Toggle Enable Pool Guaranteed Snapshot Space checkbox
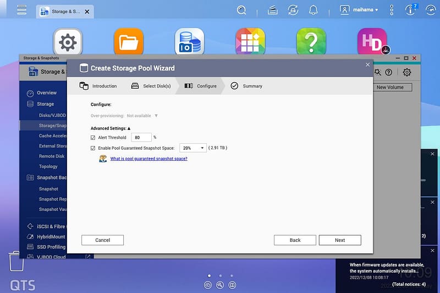The height and width of the screenshot is (293, 440). coord(93,148)
